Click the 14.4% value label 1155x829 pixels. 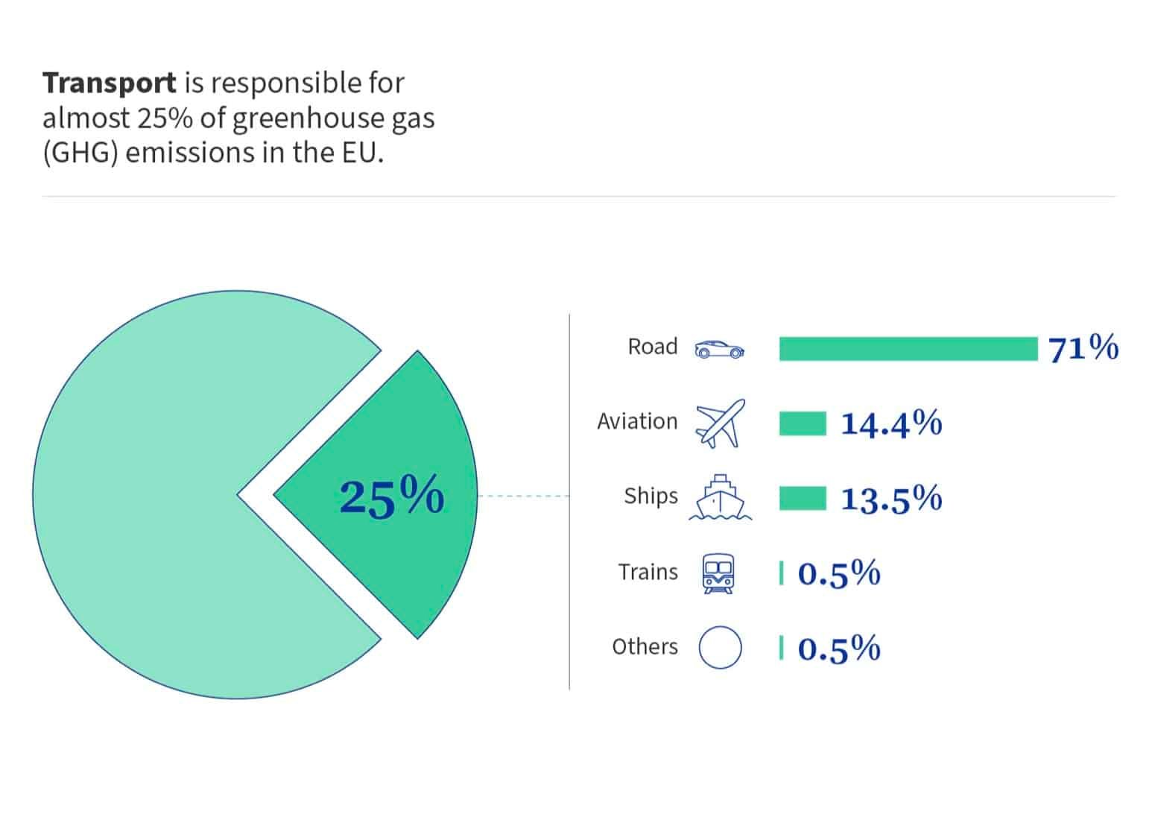(891, 423)
